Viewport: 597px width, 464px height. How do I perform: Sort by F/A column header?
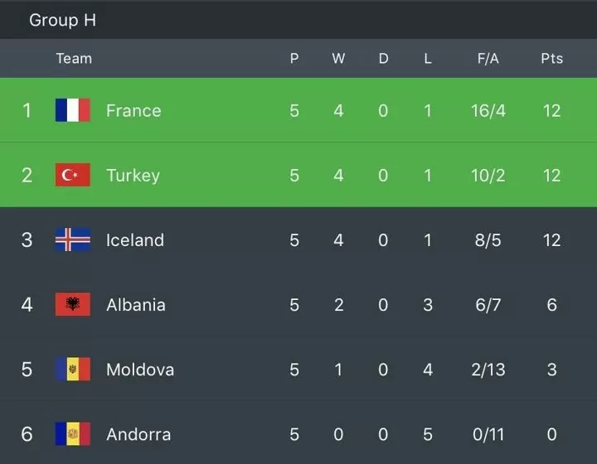pos(488,59)
